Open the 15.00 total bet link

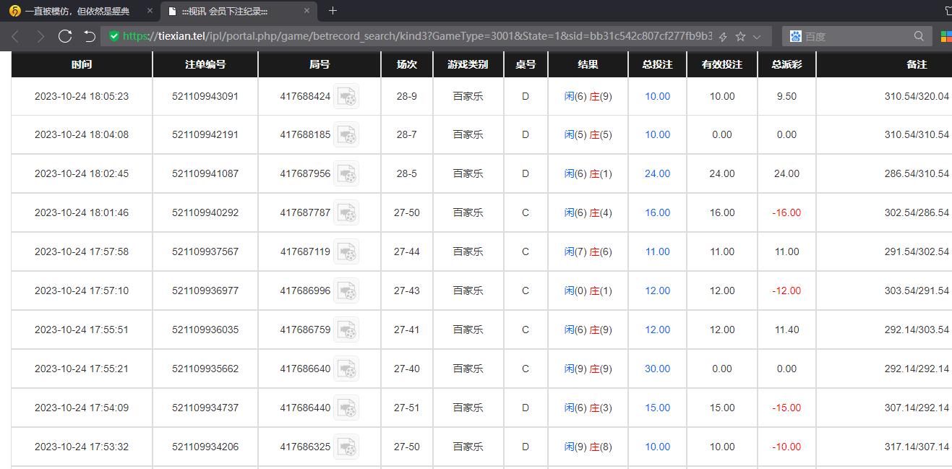coord(658,408)
